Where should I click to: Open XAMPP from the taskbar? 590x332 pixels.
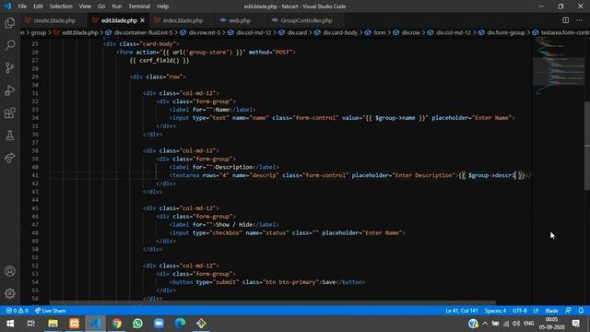(74, 324)
